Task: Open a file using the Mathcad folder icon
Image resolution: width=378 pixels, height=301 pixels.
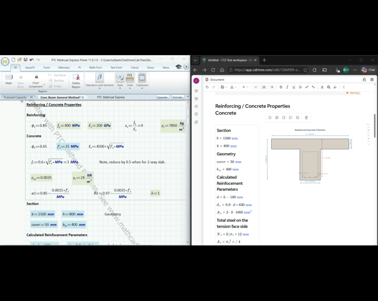Action: tap(19, 60)
